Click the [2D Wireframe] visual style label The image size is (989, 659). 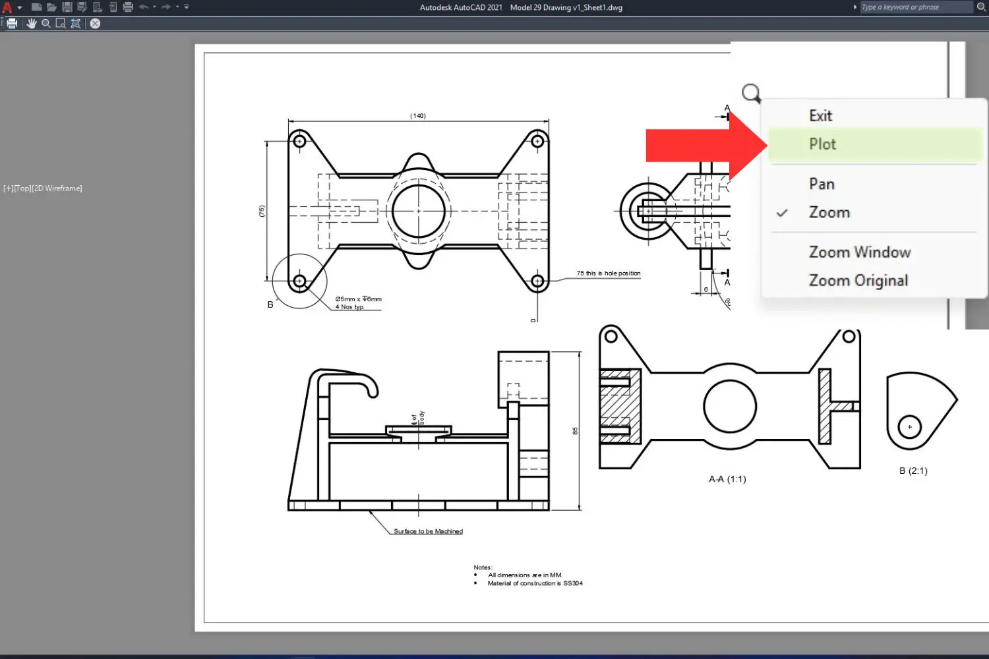57,188
